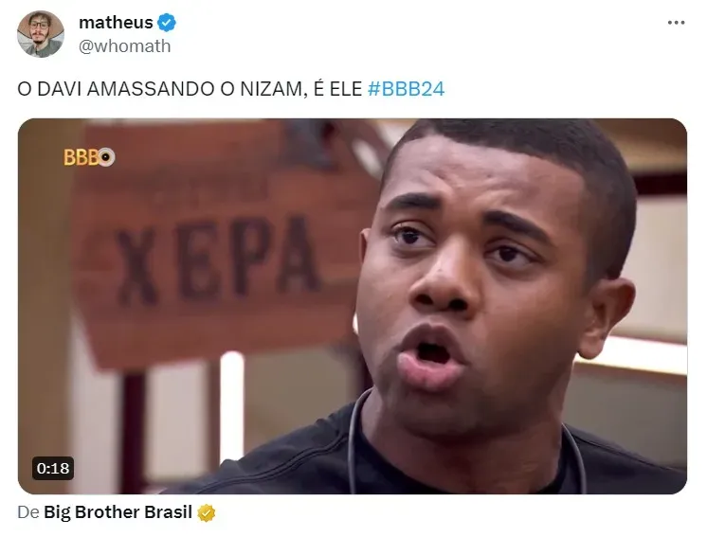Click the De label before Big Brother Brasil
Viewport: 707px width, 537px height.
[28, 512]
